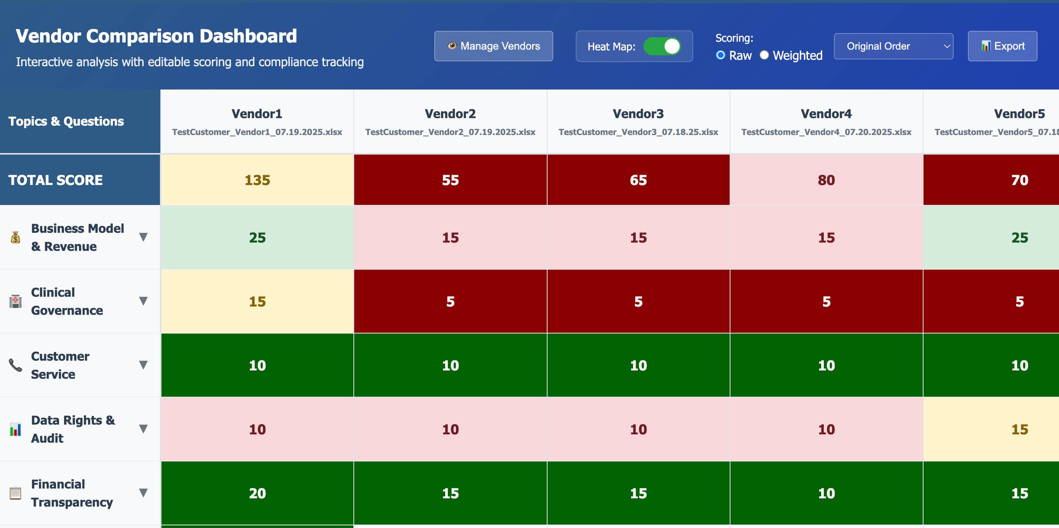This screenshot has width=1059, height=528.
Task: Expand Business Model & Revenue topic arrow
Action: [x=143, y=237]
